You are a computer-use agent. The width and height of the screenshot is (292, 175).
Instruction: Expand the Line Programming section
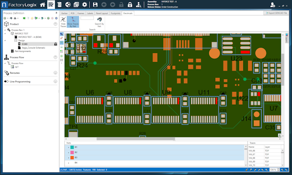coord(55,81)
